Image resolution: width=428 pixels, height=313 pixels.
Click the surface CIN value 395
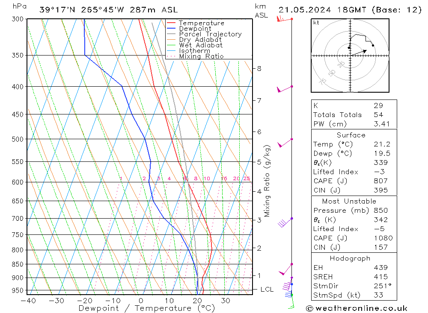click(380, 190)
